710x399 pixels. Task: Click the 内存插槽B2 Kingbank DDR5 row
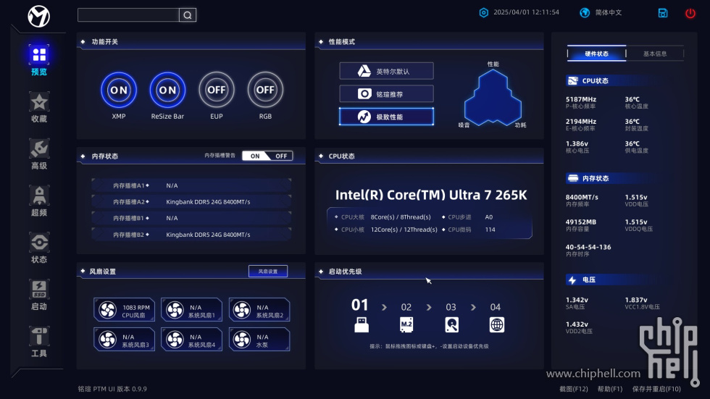pos(191,235)
